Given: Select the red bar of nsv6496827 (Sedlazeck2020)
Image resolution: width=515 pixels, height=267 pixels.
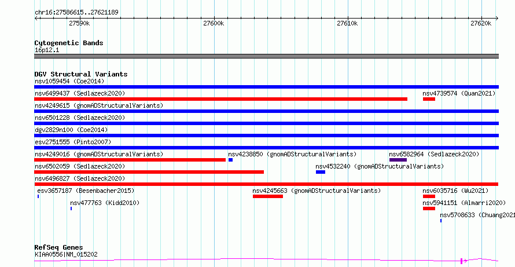Looking at the screenshot, I should pyautogui.click(x=266, y=184).
